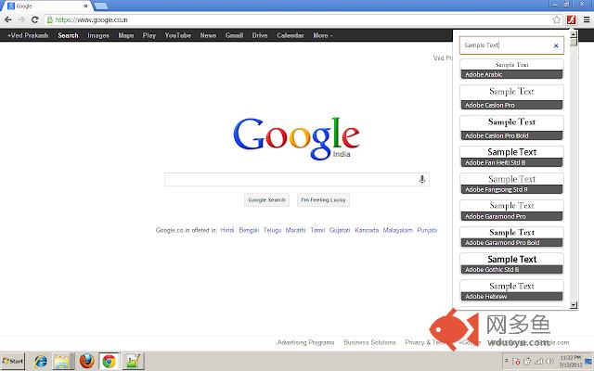The height and width of the screenshot is (371, 594).
Task: Switch Google to Malayalam language
Action: click(398, 230)
